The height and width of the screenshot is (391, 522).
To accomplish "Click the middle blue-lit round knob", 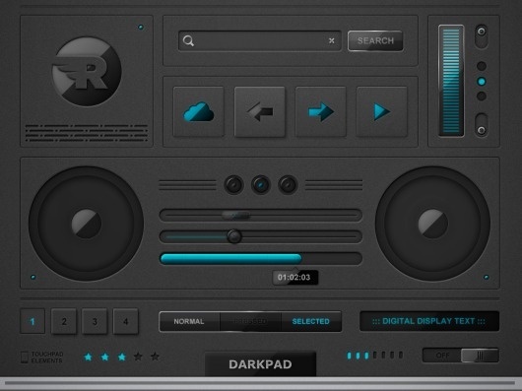I will tap(261, 185).
